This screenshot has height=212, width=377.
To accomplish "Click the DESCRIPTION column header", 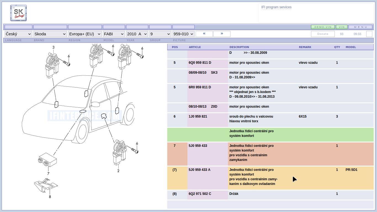I will (239, 47).
